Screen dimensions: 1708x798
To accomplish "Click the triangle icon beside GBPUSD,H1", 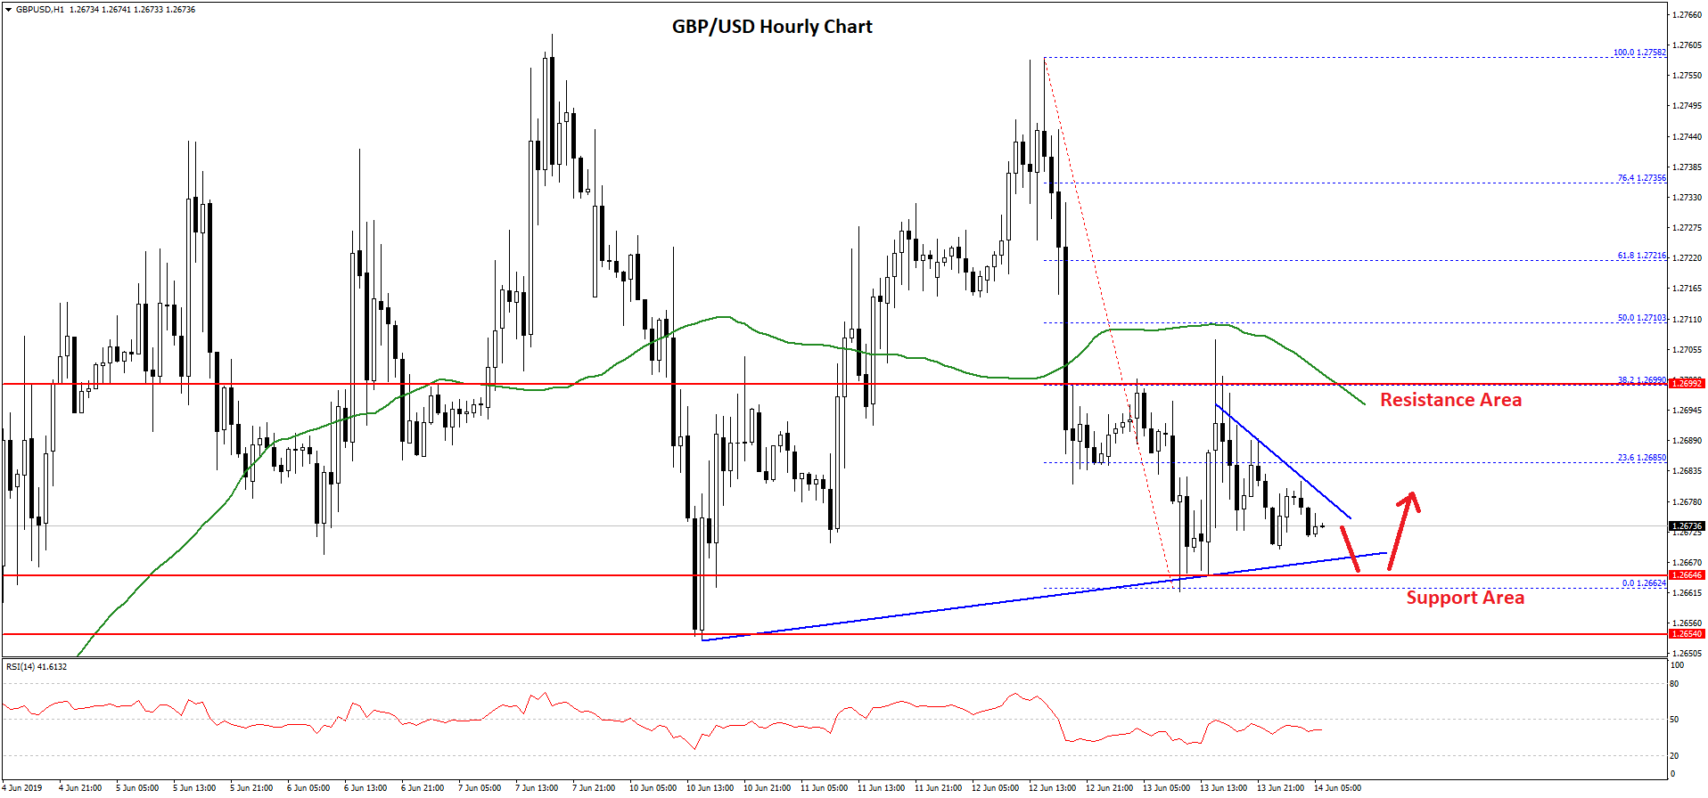I will (x=9, y=10).
